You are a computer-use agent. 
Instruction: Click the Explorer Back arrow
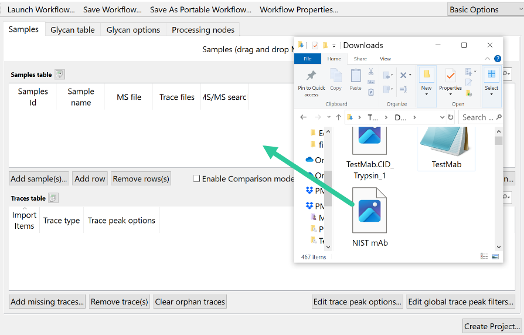[303, 117]
